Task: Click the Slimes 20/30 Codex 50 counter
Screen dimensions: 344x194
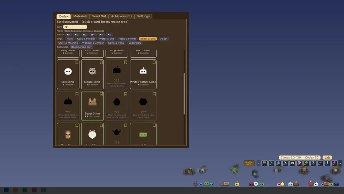Action: coord(300,158)
